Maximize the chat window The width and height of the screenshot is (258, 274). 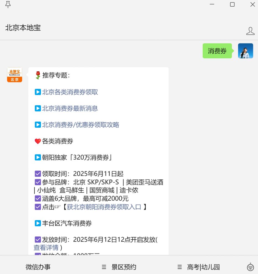(x=232, y=4)
